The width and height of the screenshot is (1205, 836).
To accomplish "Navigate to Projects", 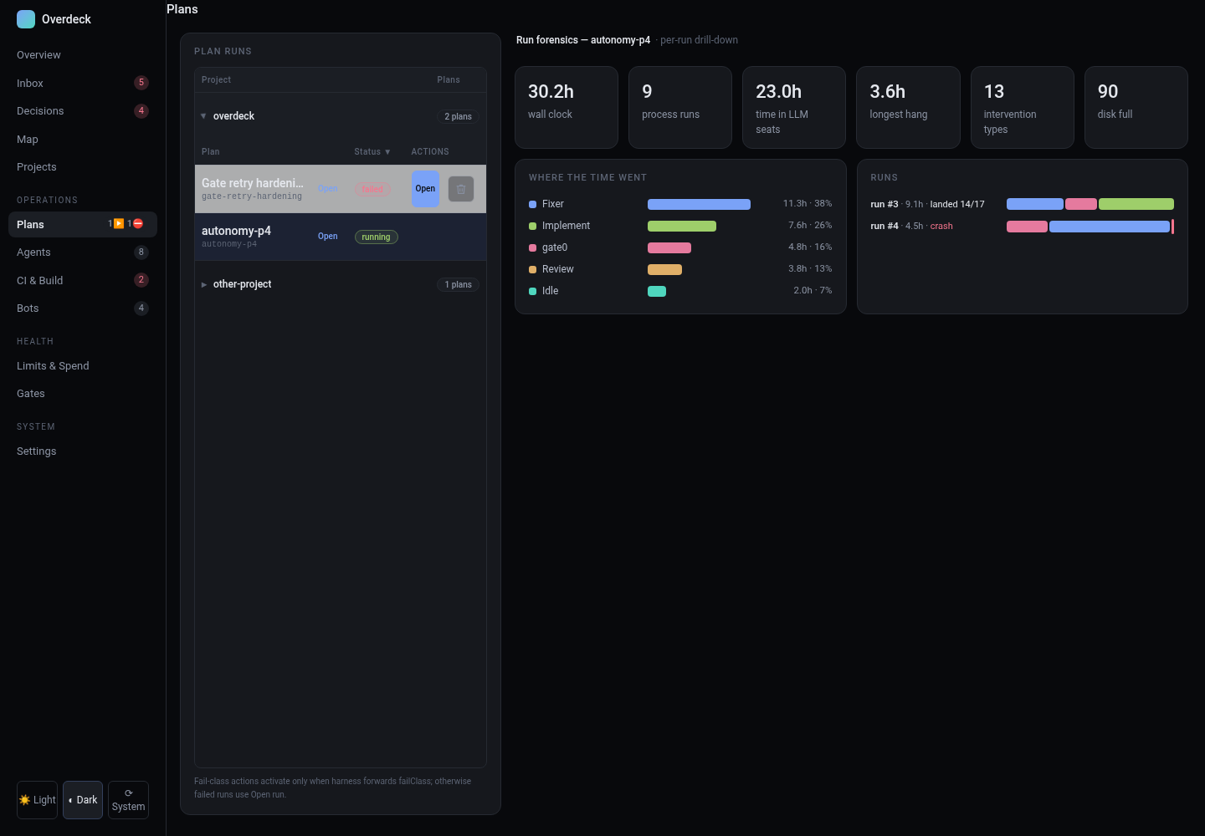I will 83,166.
